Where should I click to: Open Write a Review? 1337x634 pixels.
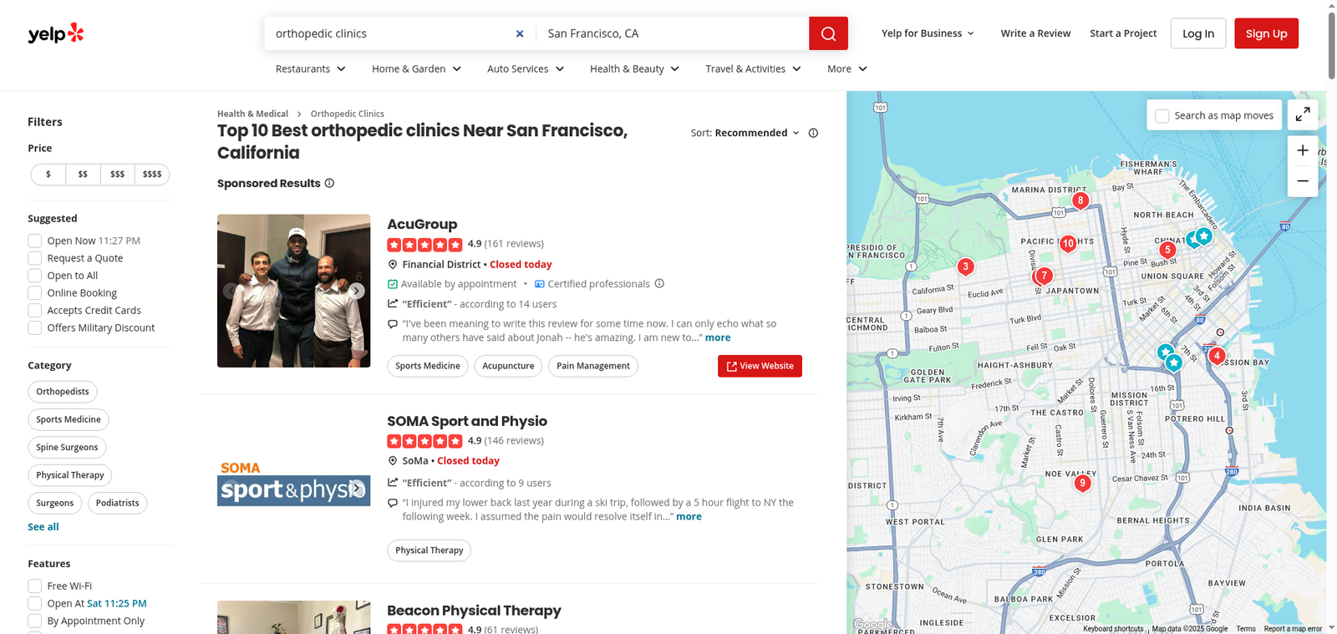pyautogui.click(x=1035, y=33)
